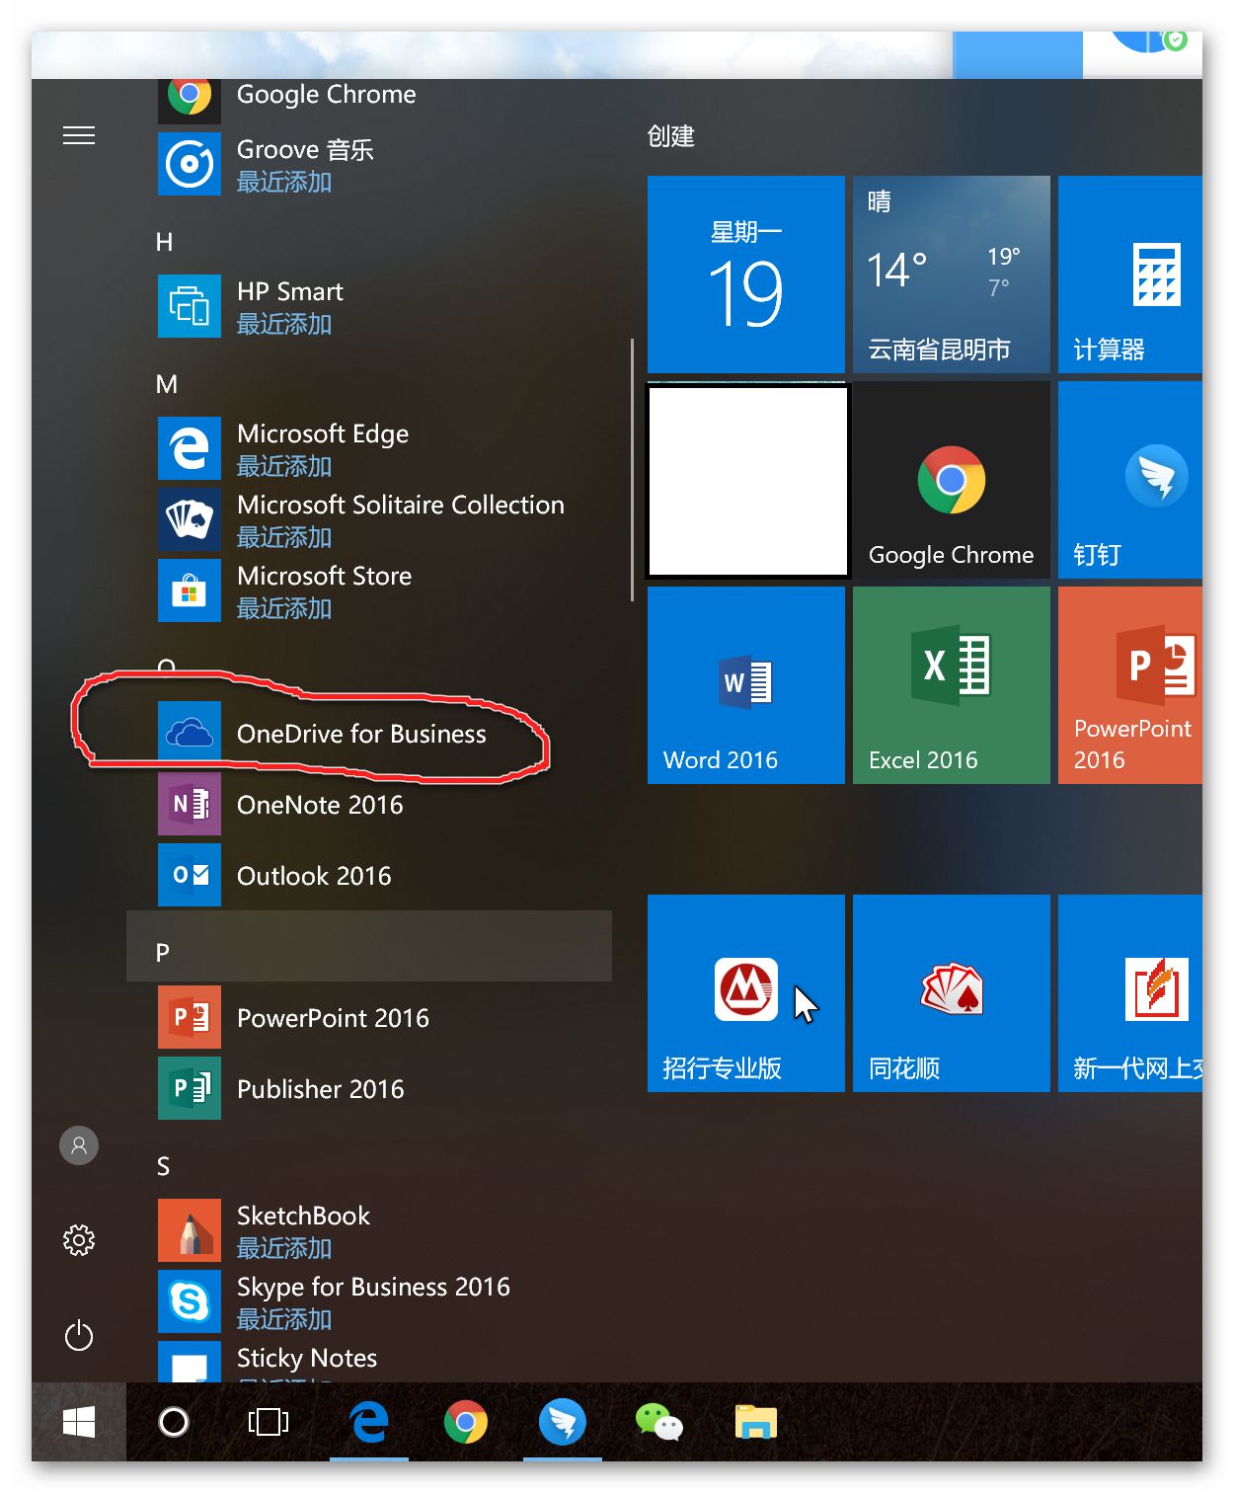Switch to Edge on the taskbar
Image resolution: width=1234 pixels, height=1493 pixels.
point(369,1422)
